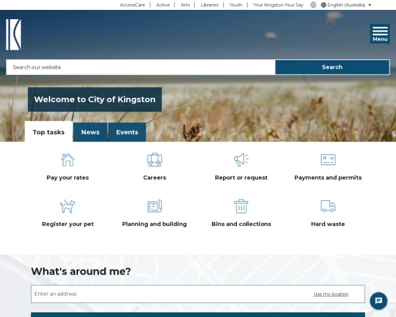Open the chat bubble widget
This screenshot has height=317, width=396.
point(378,301)
